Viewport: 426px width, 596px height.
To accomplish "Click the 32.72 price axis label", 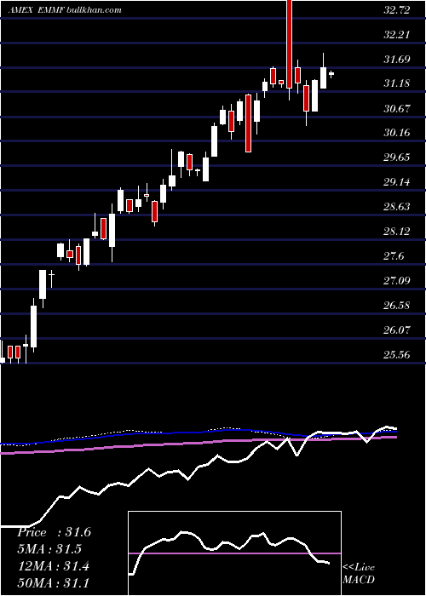I will [x=397, y=10].
